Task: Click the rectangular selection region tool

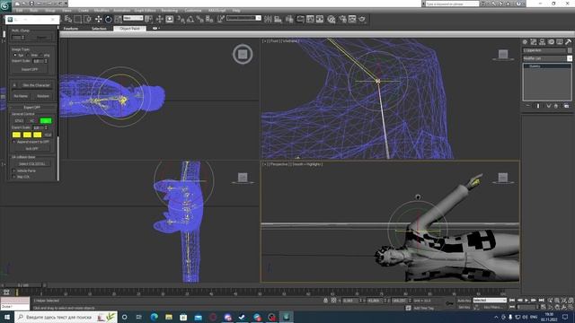Action: 78,19
